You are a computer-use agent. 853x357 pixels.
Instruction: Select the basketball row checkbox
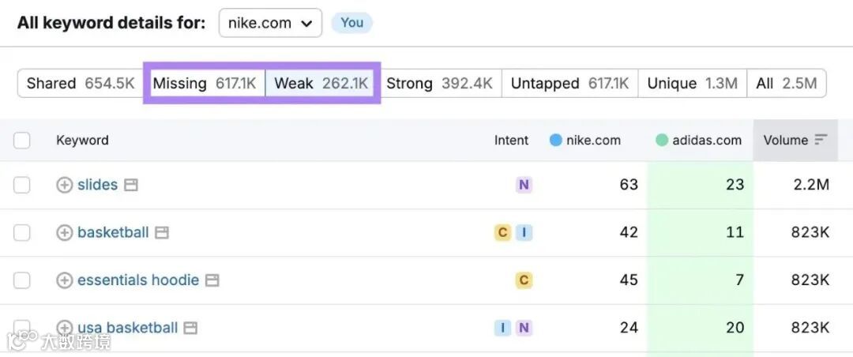[22, 232]
